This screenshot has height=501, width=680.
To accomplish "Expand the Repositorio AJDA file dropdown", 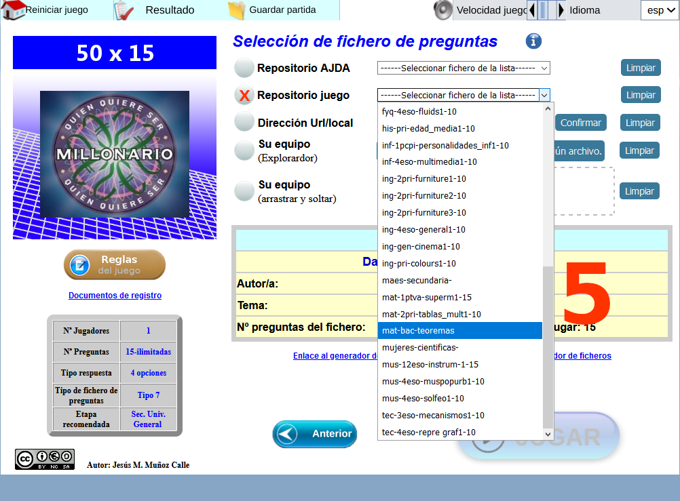I will click(463, 68).
